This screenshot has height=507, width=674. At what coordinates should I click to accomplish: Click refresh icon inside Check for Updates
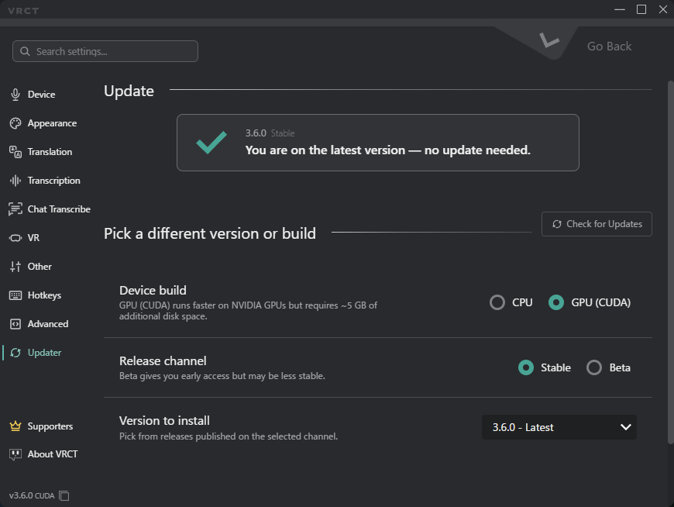pos(557,224)
